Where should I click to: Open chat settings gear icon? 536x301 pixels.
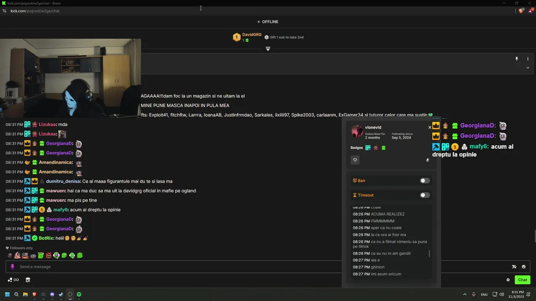(x=508, y=280)
